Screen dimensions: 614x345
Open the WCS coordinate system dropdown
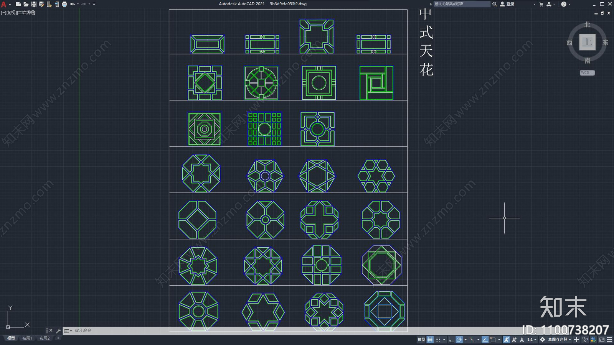pos(587,72)
